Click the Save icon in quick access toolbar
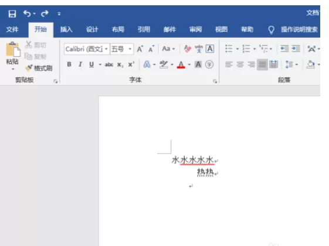 point(12,14)
